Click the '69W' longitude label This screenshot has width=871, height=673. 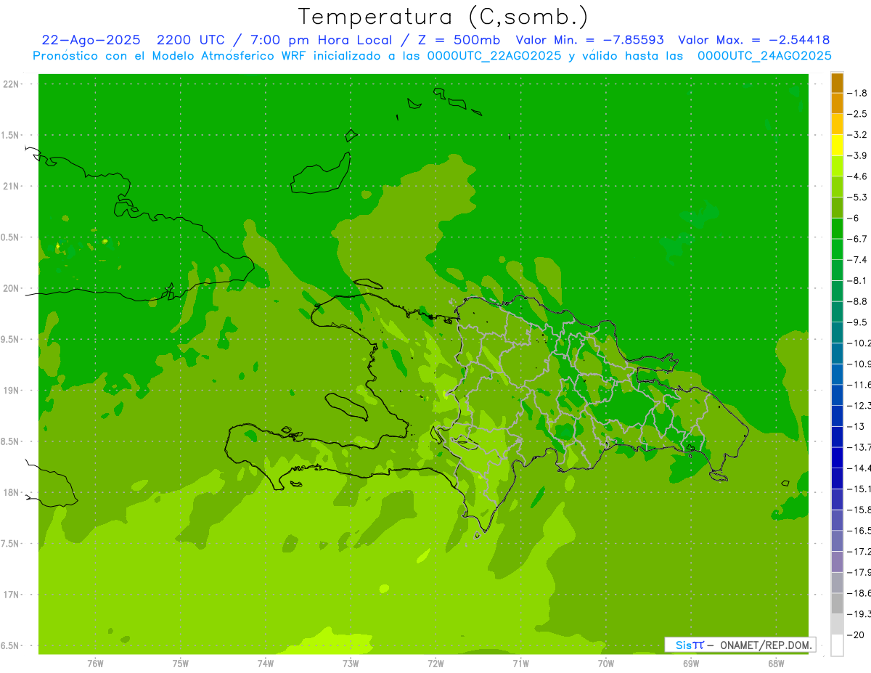click(691, 663)
